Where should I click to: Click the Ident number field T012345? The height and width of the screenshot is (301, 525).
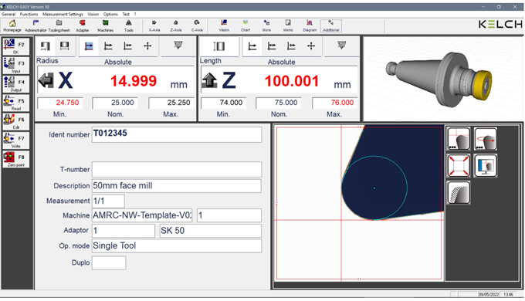[177, 134]
